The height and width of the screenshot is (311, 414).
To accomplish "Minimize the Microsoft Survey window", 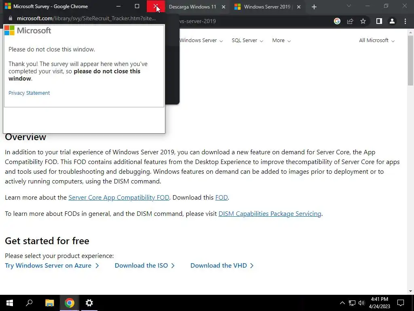I will 118,6.
